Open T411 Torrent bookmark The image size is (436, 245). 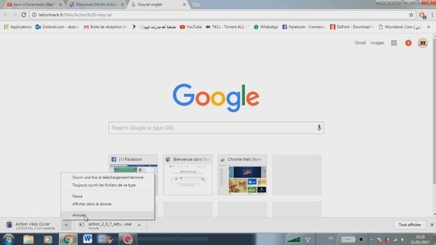[227, 27]
